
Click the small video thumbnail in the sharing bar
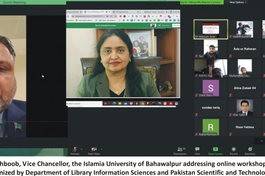point(153,25)
